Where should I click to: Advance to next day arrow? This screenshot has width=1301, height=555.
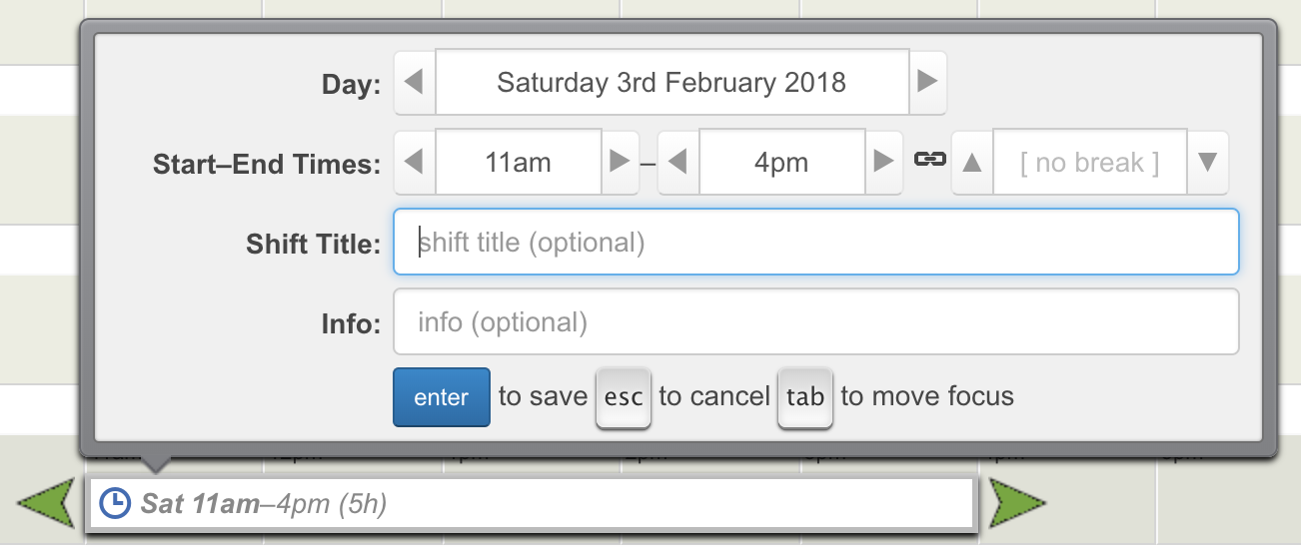pyautogui.click(x=927, y=82)
